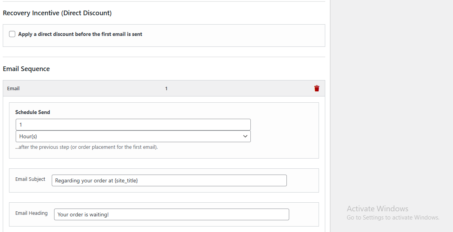Click the Email Subject label

pos(30,179)
